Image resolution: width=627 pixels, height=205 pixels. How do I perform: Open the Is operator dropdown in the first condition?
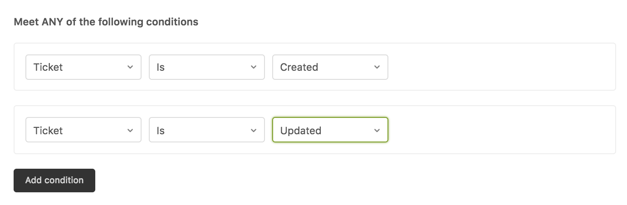(206, 67)
